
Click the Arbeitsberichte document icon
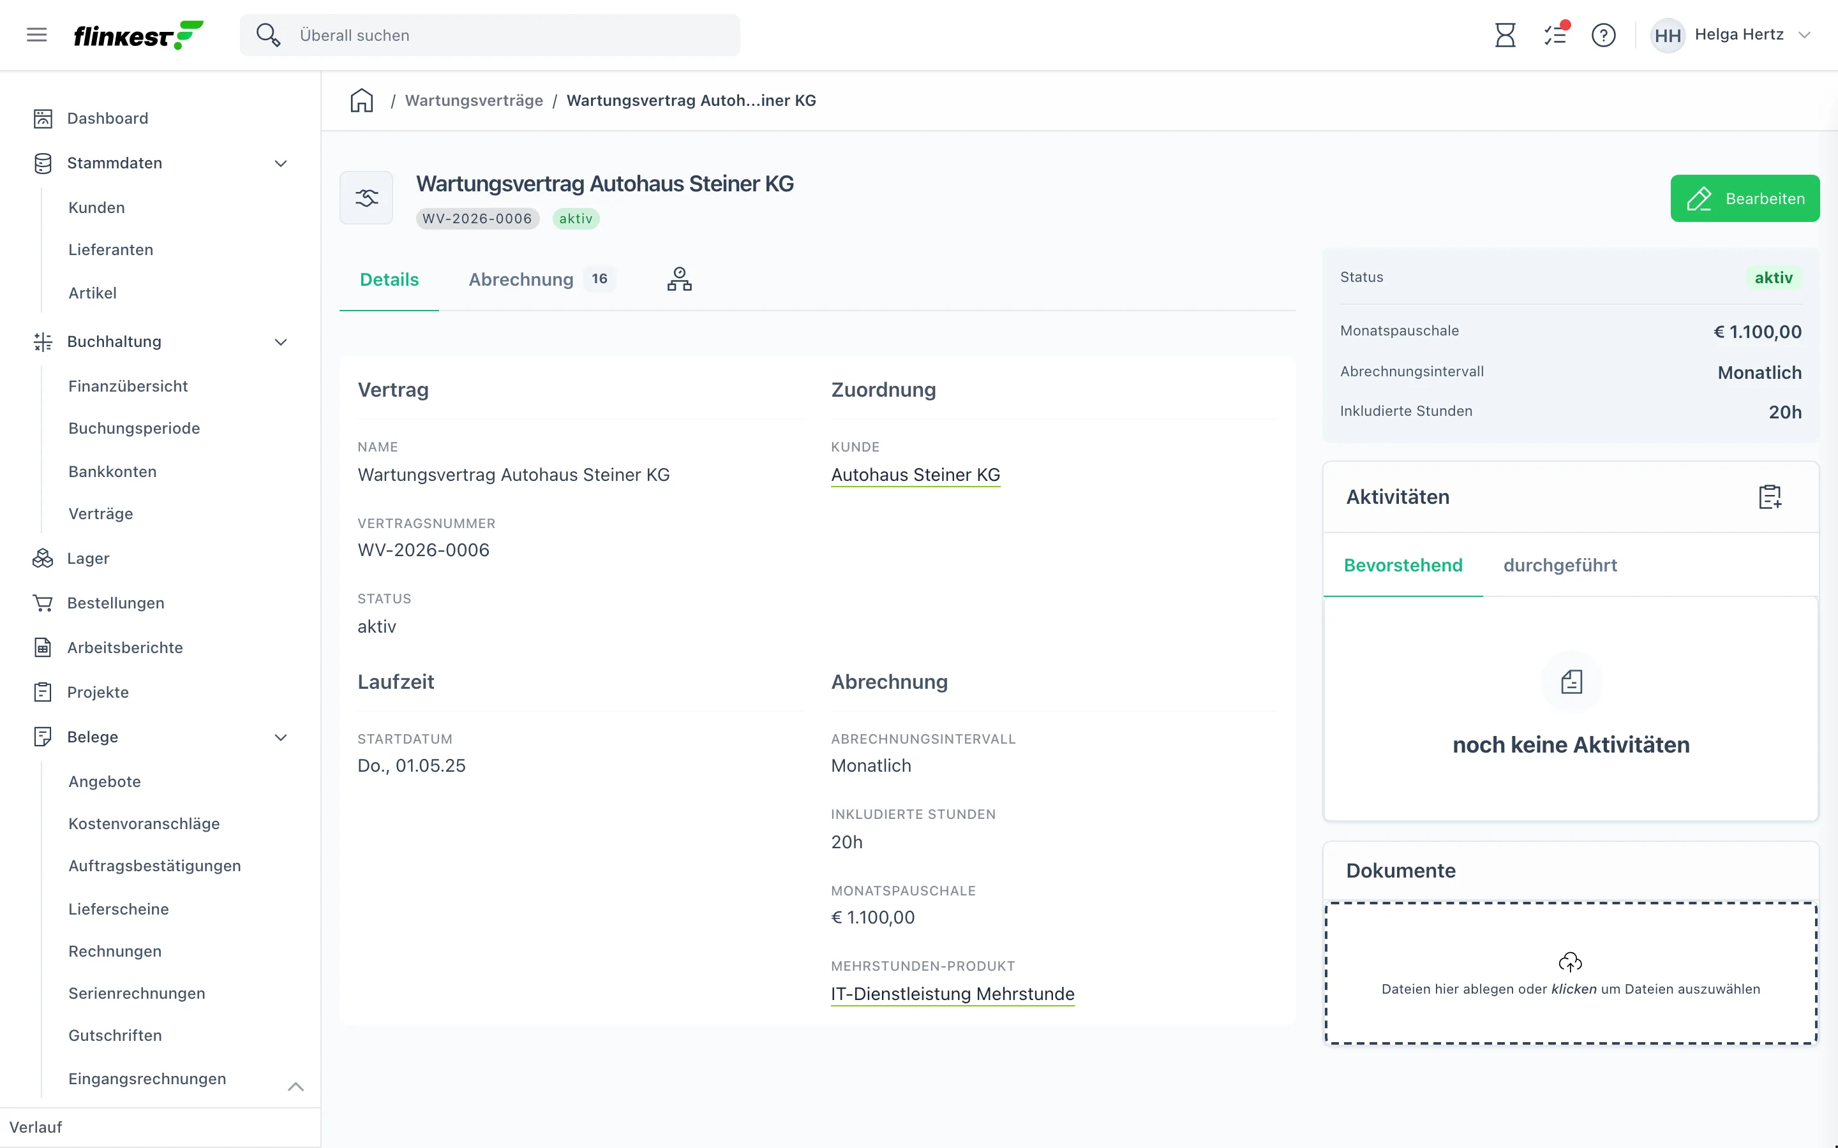click(43, 647)
